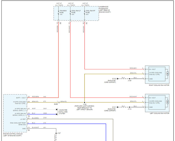Screen dimensions: 175x141
Task: Click the fuse symbol beside COOL FAN LT FUSE
Action: click(x=70, y=12)
